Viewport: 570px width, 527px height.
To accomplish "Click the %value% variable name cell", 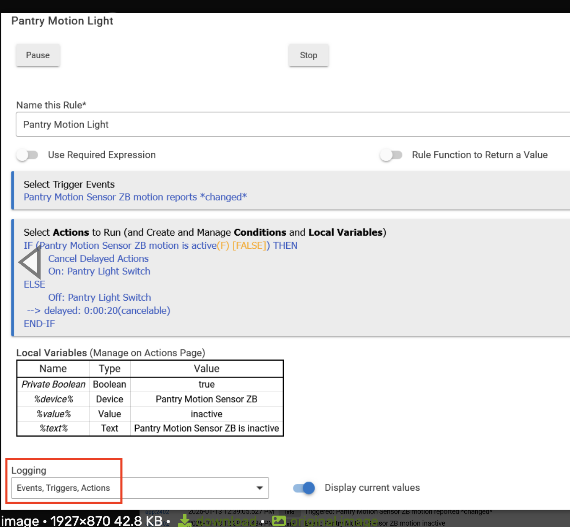I will click(x=53, y=414).
